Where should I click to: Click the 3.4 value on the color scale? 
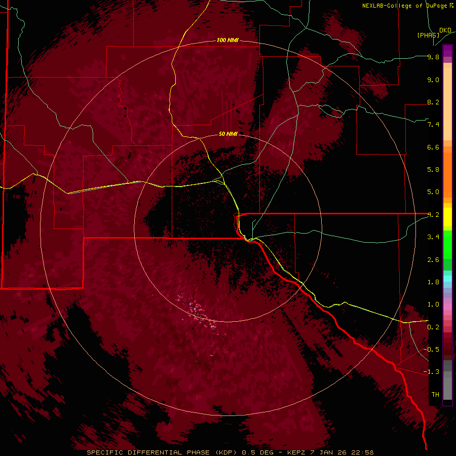click(433, 237)
